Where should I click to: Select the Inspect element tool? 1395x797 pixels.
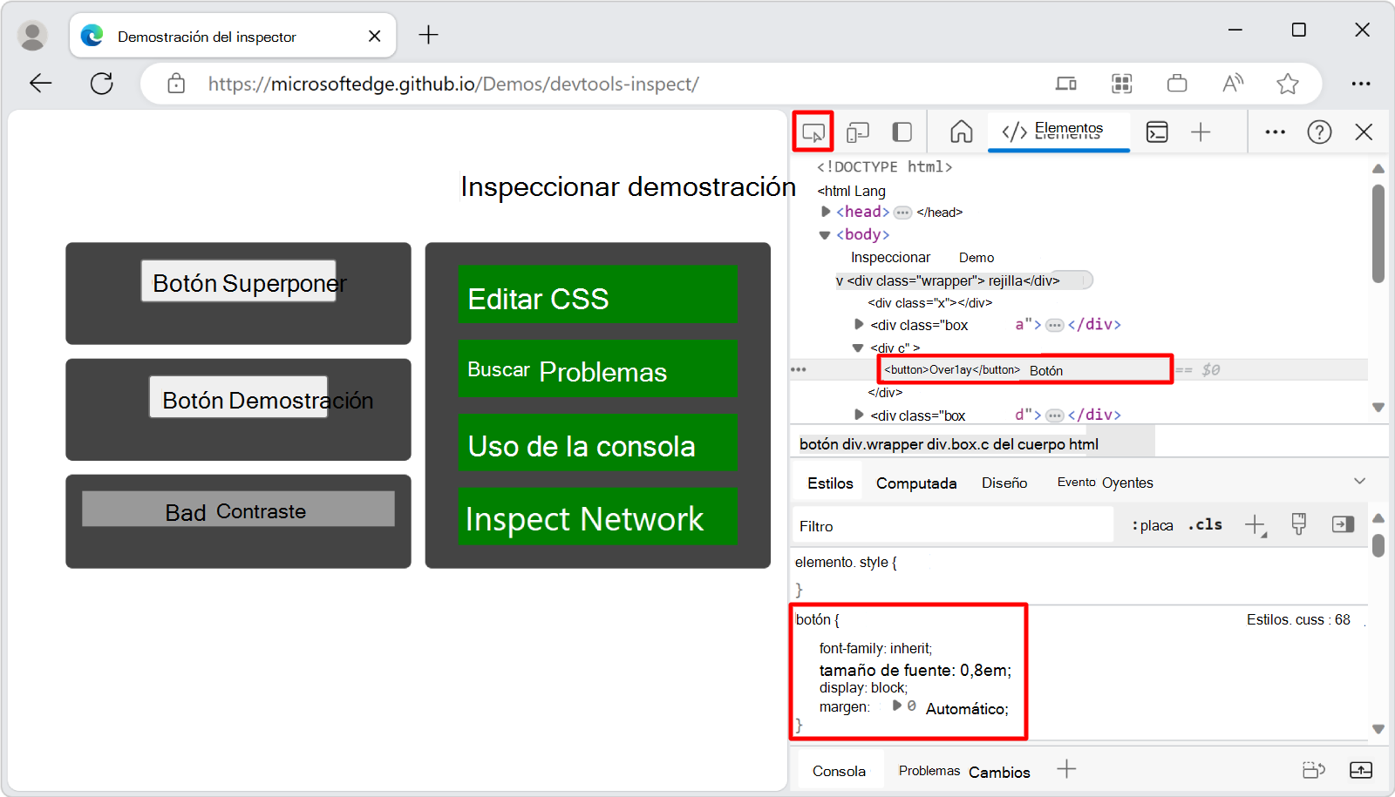coord(813,132)
